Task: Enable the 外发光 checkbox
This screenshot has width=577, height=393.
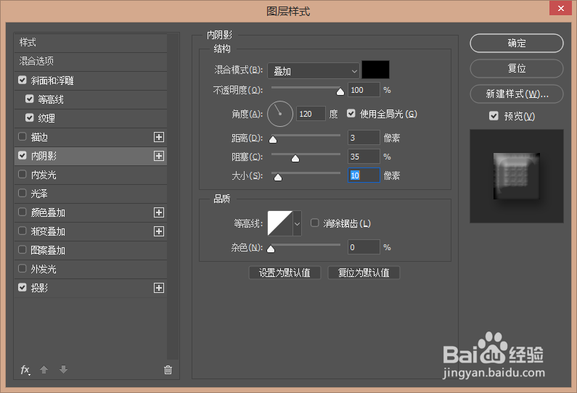Action: coord(22,269)
